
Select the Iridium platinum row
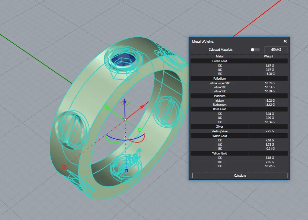[x=239, y=101]
